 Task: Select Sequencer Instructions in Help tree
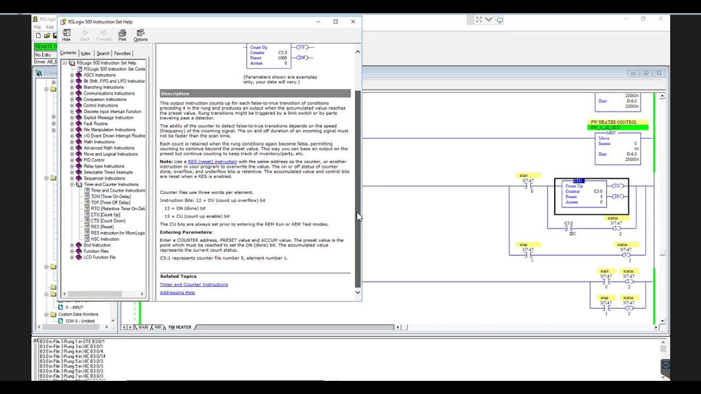point(104,178)
